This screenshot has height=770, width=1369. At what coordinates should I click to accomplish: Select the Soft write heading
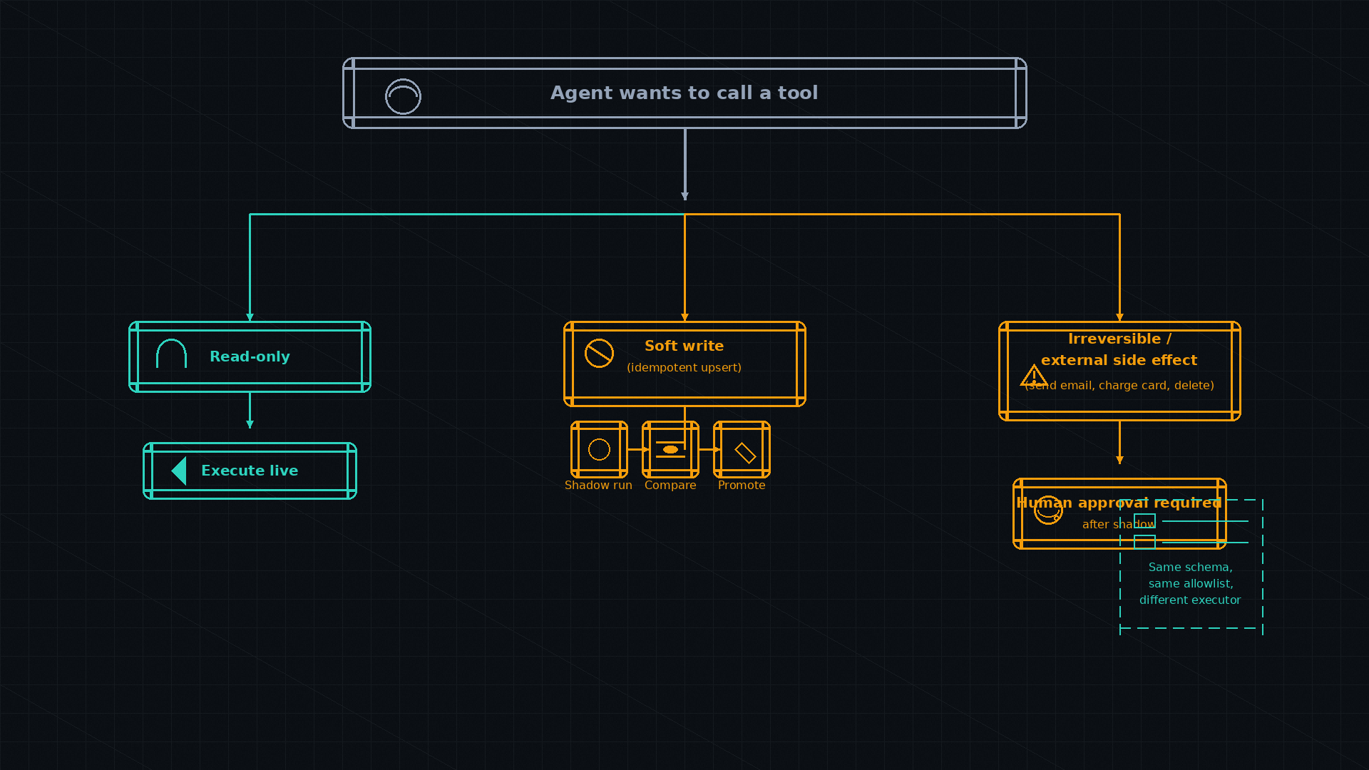tap(684, 346)
